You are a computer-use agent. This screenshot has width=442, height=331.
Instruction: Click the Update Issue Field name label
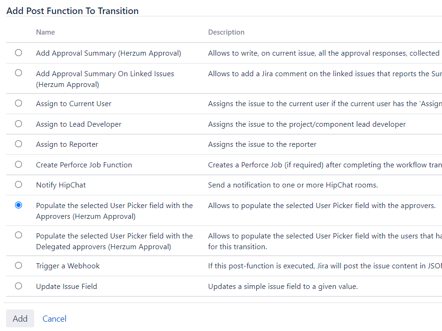pos(66,286)
